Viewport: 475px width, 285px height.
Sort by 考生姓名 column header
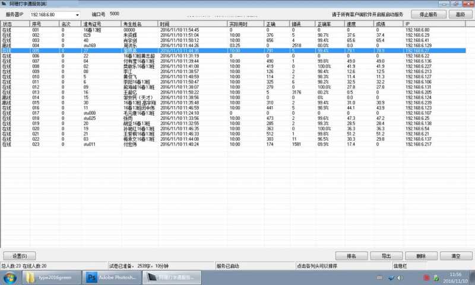140,24
